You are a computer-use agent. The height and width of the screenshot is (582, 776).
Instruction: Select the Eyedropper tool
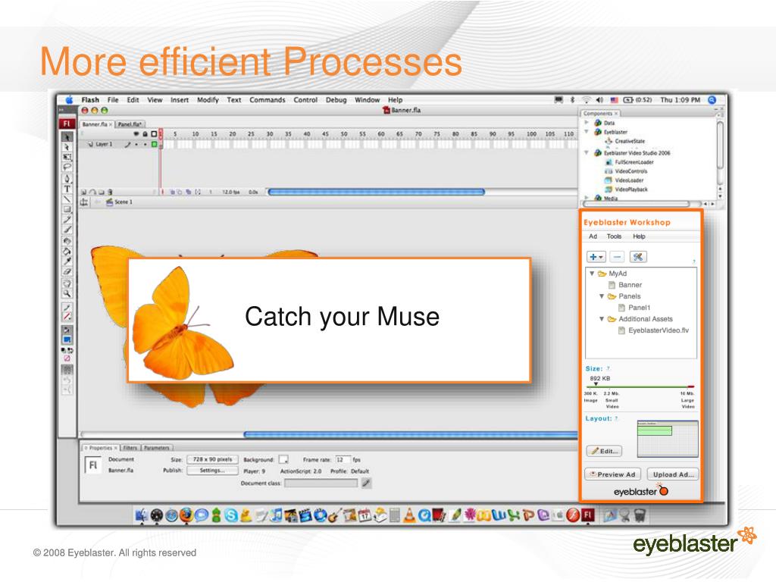67,261
